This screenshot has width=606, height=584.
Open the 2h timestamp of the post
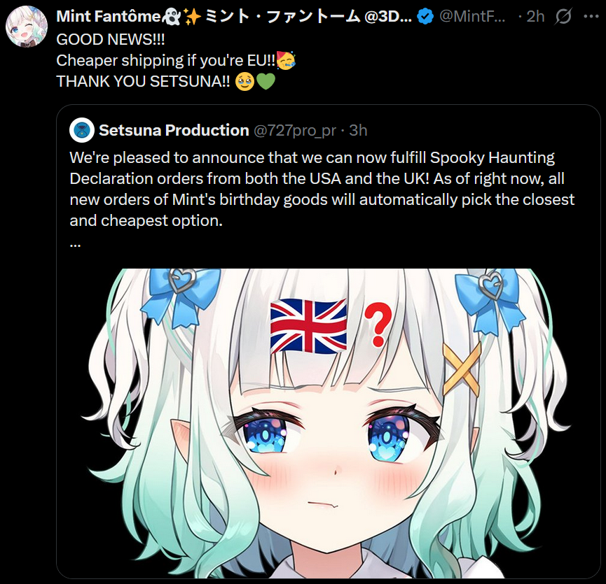coord(536,17)
